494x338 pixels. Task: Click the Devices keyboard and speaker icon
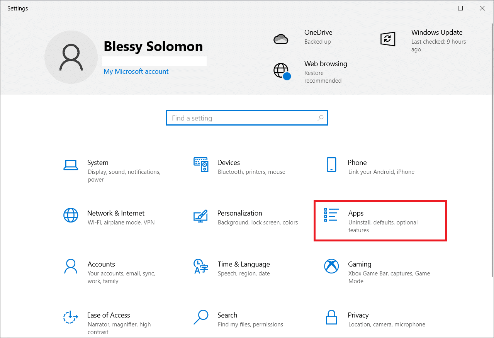click(201, 165)
